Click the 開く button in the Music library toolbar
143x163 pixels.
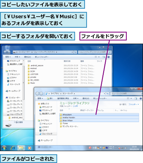coord(50,98)
